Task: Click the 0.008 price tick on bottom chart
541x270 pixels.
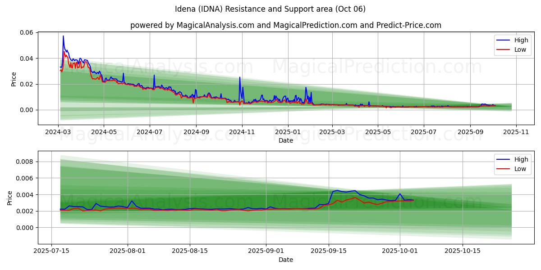Action: [25, 162]
